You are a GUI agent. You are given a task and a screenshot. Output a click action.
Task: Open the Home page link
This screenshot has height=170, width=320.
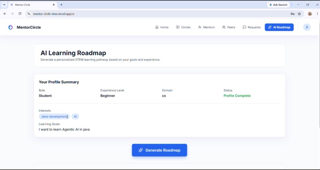(162, 27)
